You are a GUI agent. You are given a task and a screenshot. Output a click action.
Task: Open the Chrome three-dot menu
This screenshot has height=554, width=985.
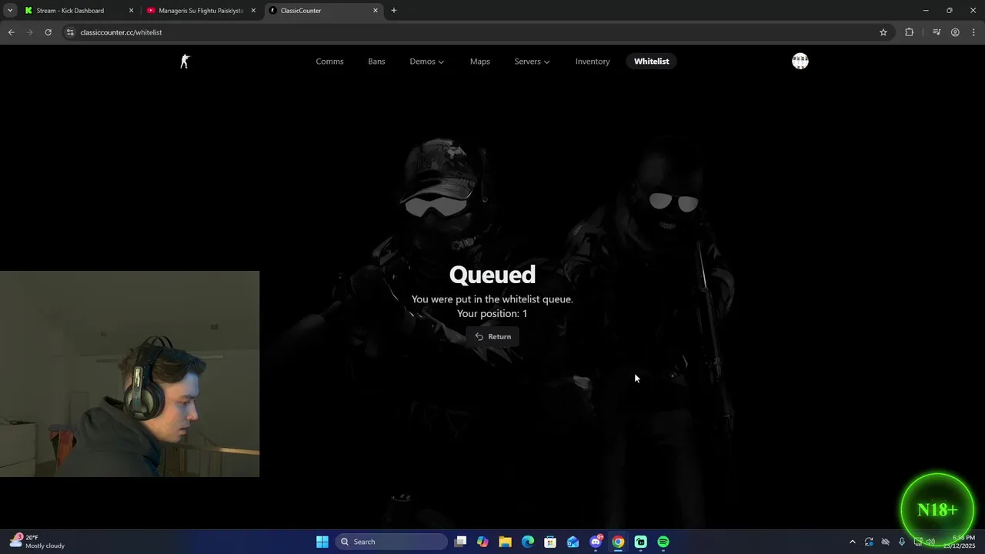click(x=973, y=32)
